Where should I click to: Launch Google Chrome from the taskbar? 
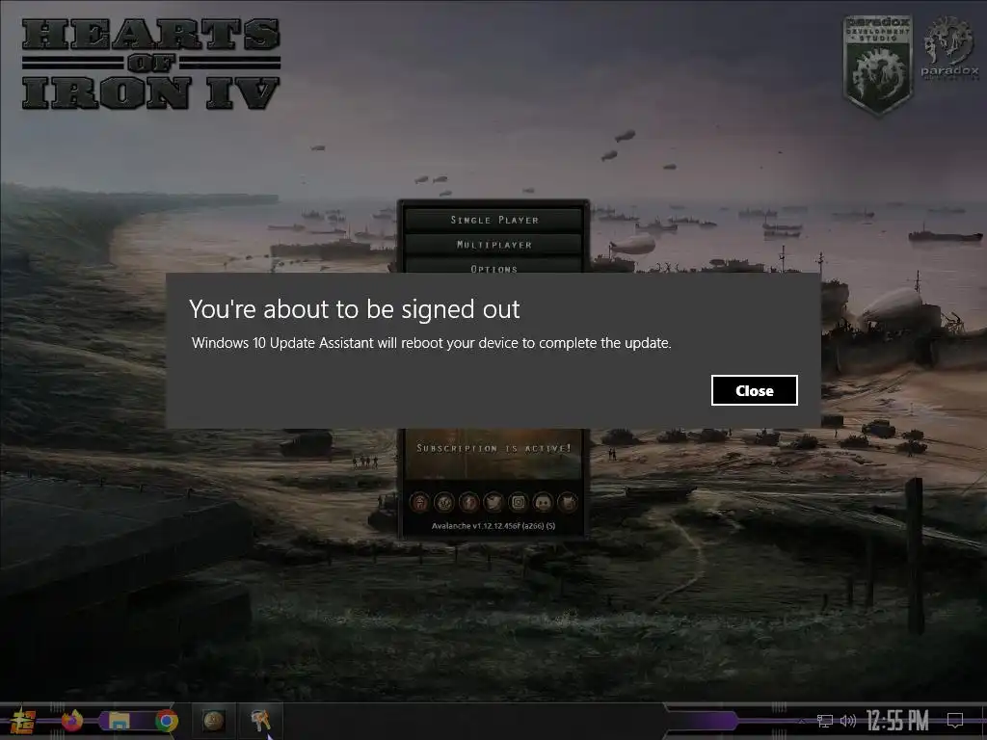167,721
